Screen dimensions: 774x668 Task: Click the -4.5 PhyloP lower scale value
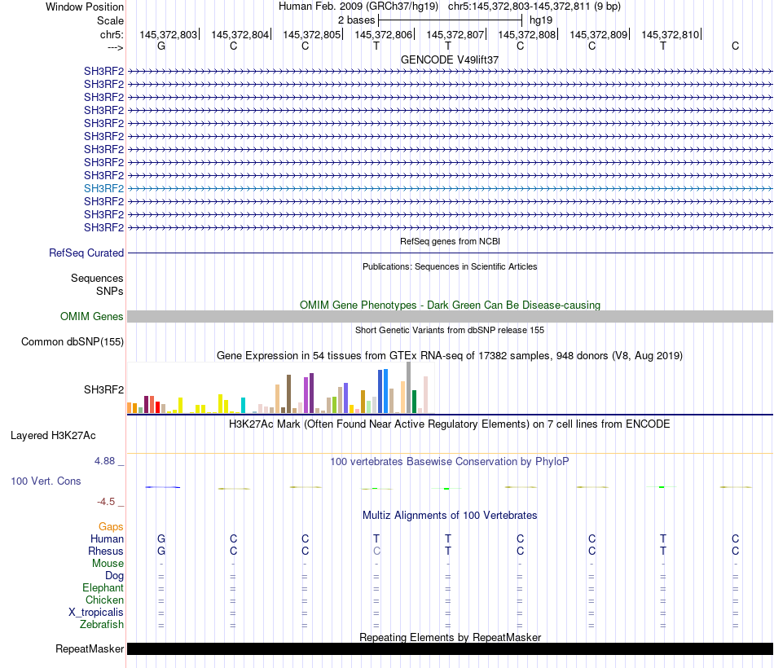coord(106,502)
